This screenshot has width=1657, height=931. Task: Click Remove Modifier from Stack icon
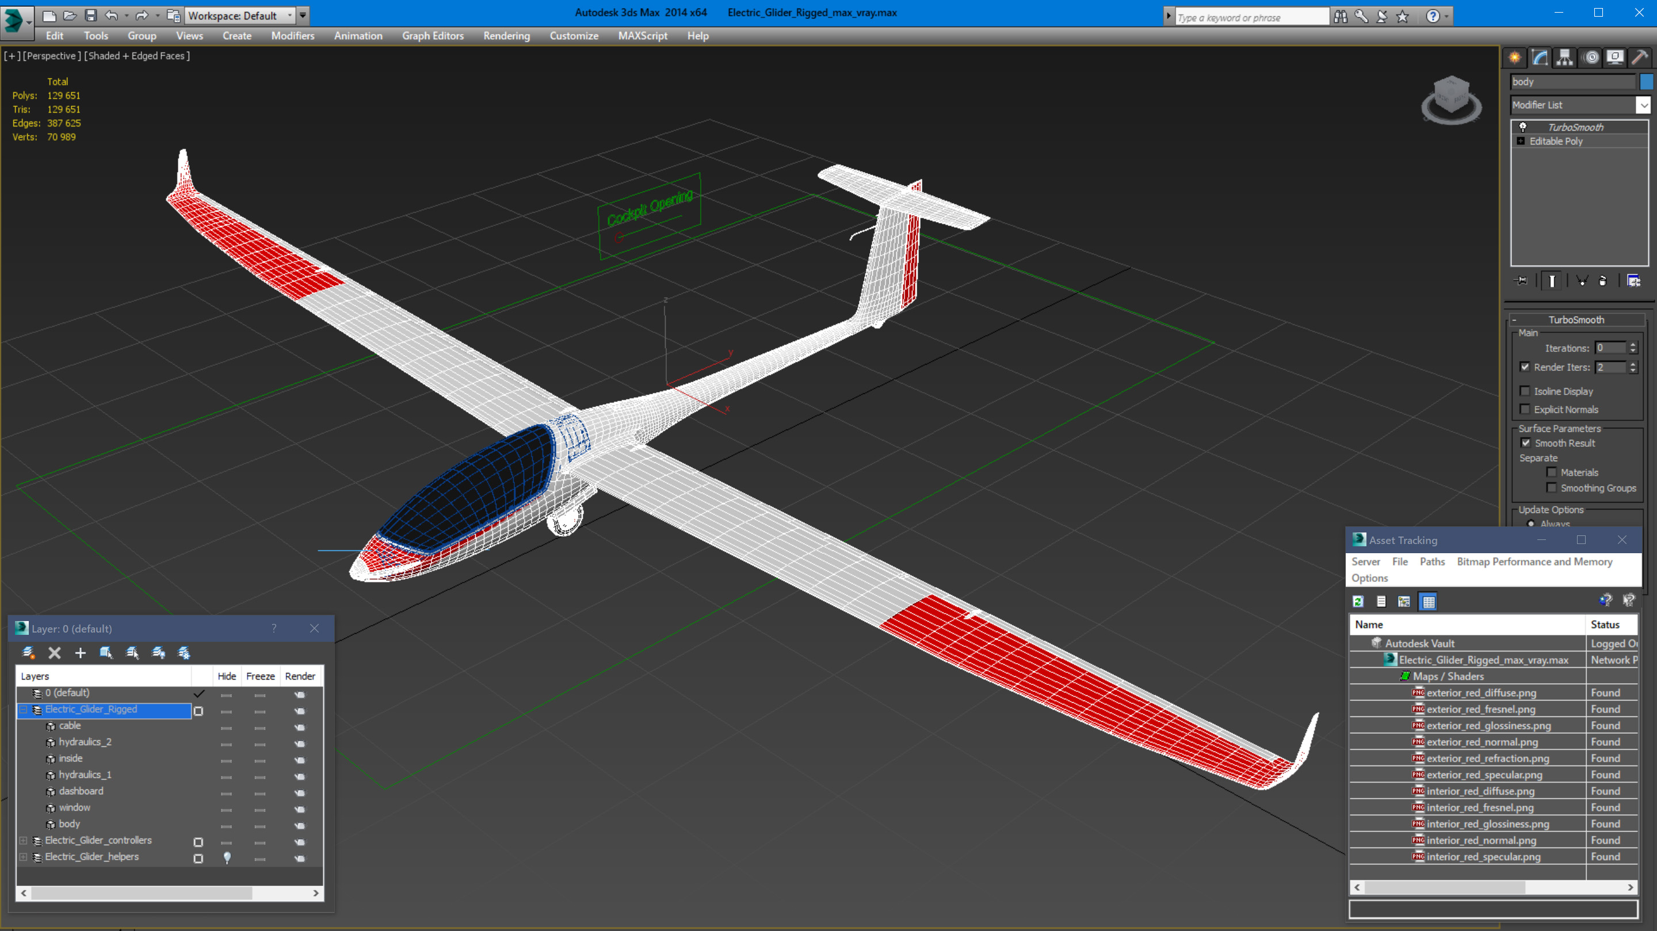pos(1603,281)
